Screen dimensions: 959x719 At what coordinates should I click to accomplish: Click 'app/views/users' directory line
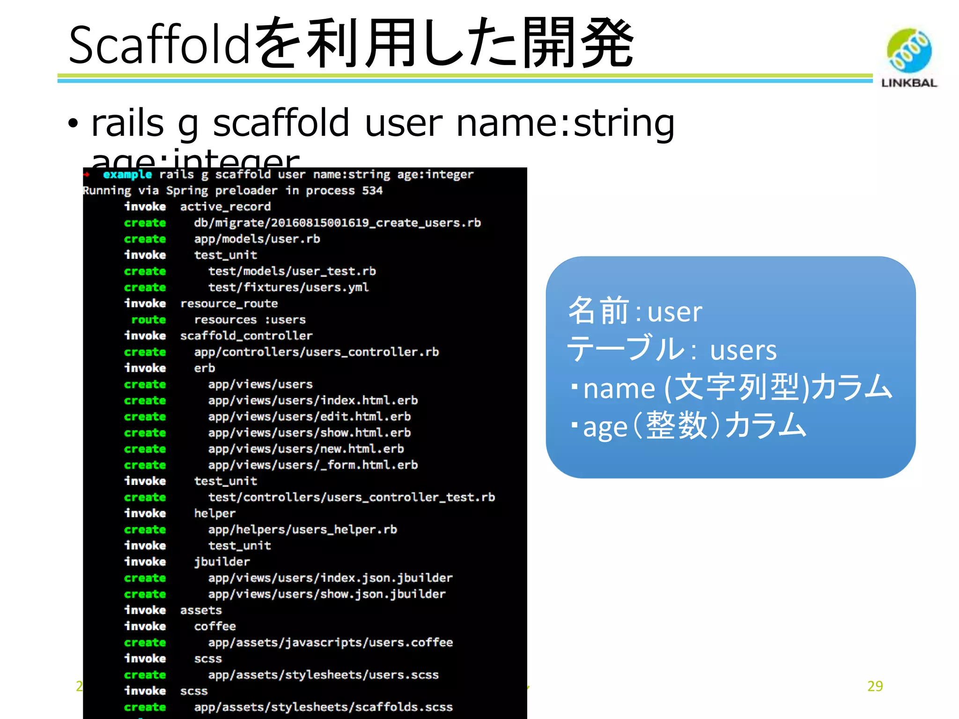coord(260,384)
